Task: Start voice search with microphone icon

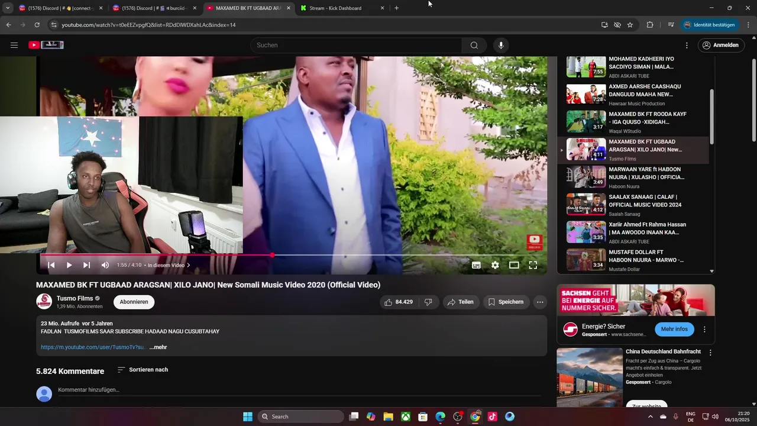Action: point(501,45)
